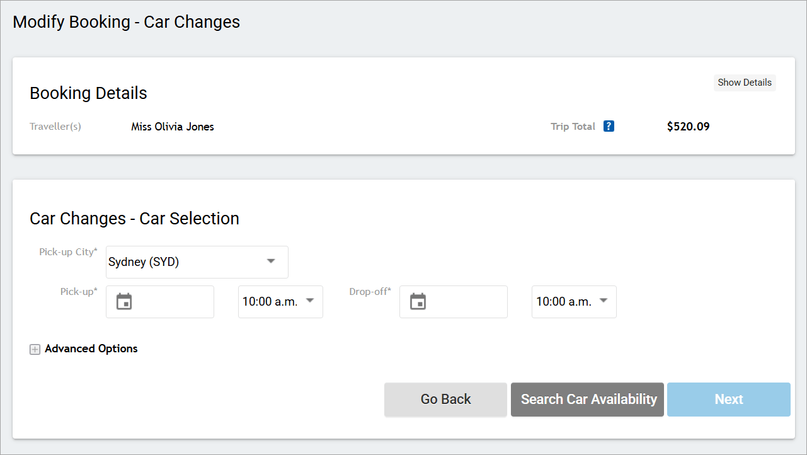Click the Booking Details section header

[x=88, y=93]
